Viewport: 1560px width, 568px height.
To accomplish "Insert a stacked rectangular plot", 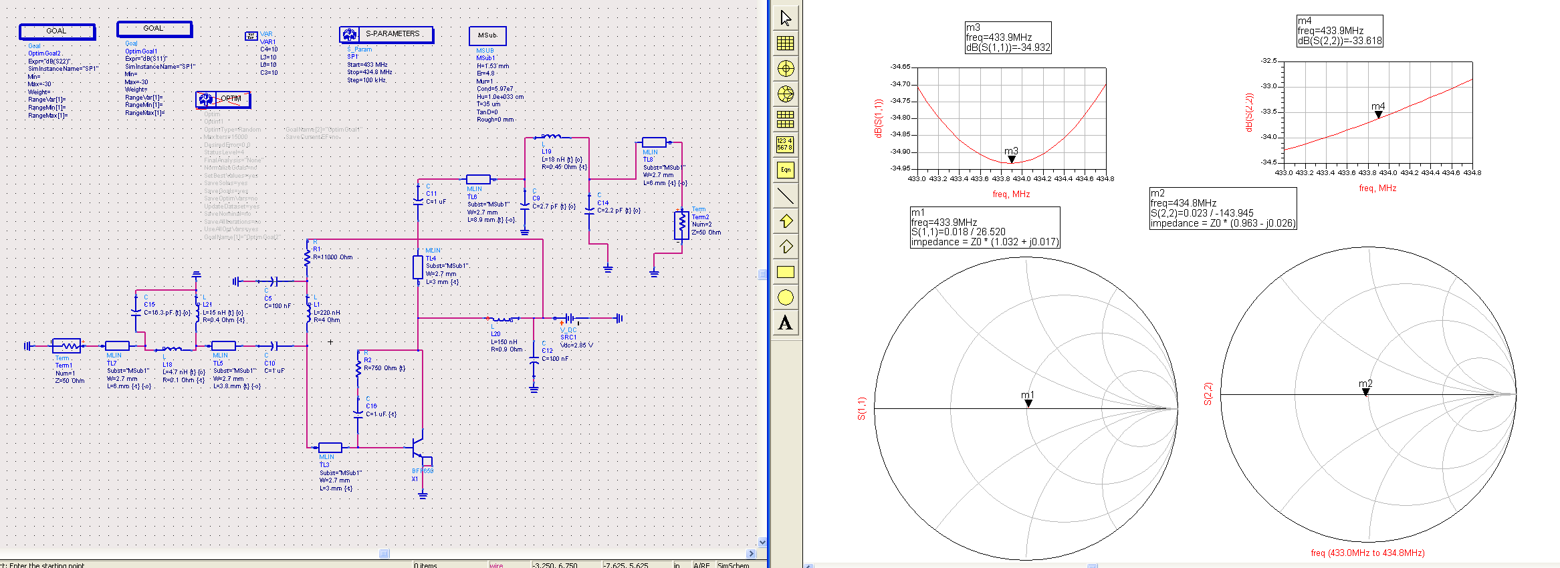I will coord(786,120).
